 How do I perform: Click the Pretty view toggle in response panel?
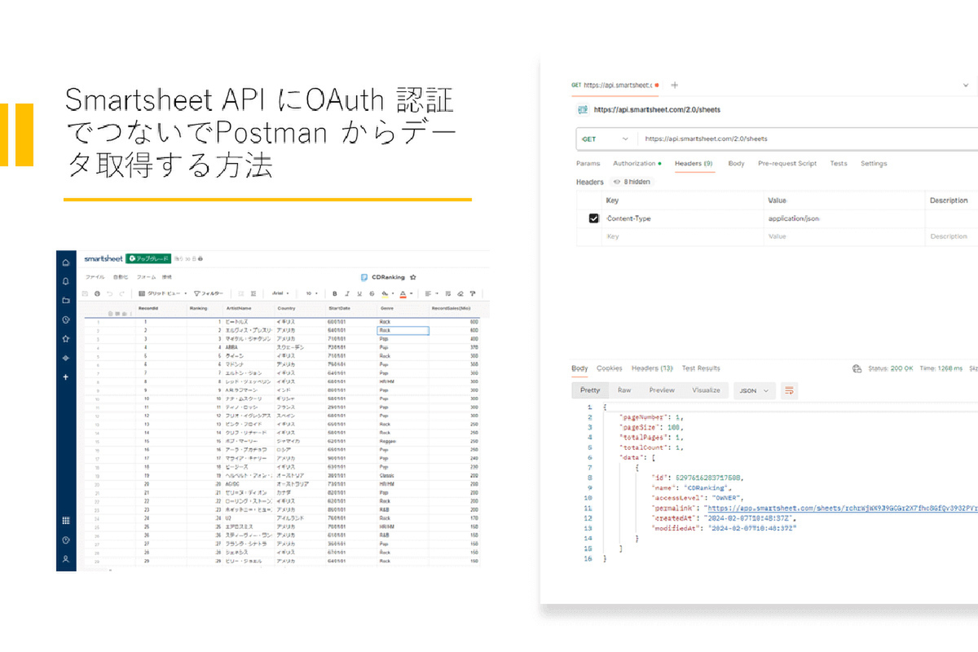pos(589,390)
